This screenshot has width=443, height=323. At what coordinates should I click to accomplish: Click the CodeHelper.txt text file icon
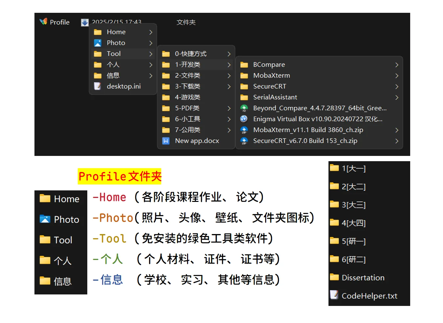(x=334, y=295)
